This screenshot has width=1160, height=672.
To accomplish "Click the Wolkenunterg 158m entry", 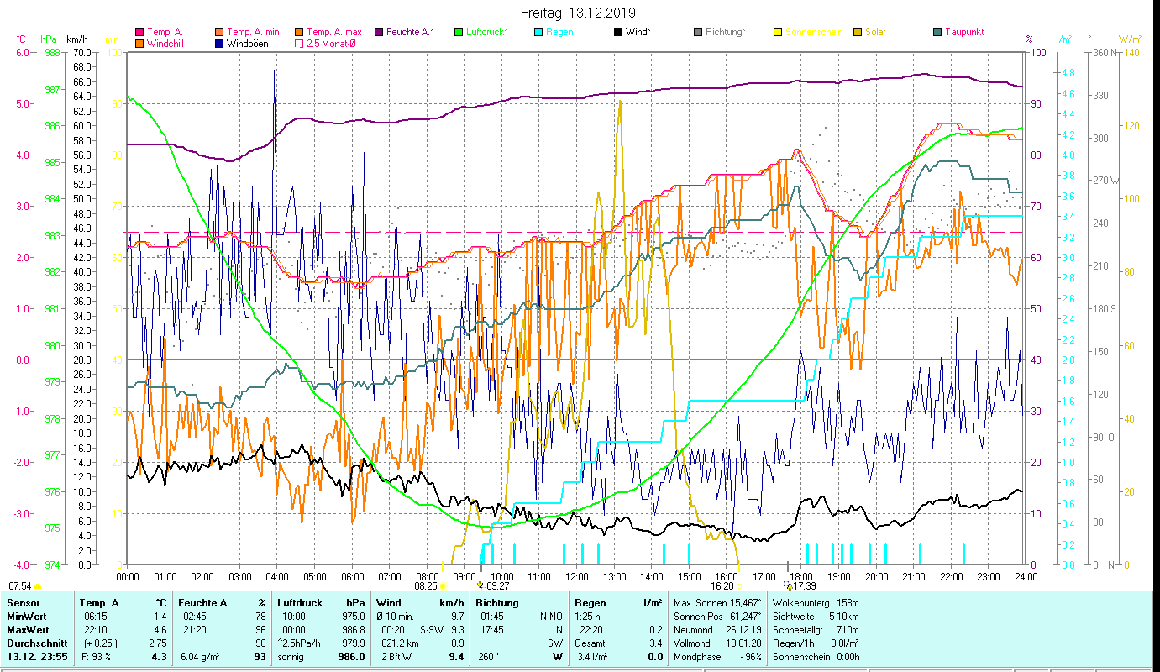I will [815, 603].
